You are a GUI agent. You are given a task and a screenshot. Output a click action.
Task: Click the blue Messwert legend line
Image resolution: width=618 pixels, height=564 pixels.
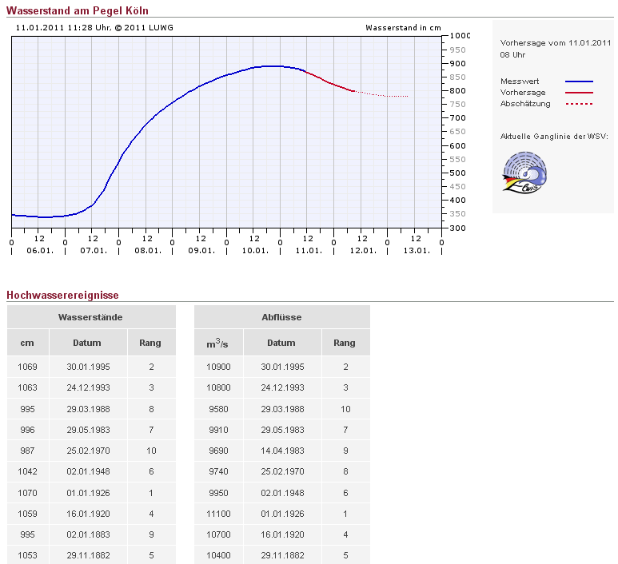pyautogui.click(x=579, y=81)
